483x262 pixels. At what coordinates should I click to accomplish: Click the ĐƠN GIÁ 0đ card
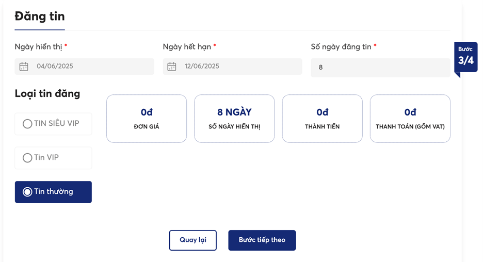point(147,119)
